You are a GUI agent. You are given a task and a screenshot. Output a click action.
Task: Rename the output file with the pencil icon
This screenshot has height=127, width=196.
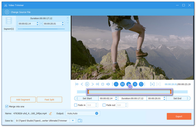pyautogui.click(x=50, y=114)
